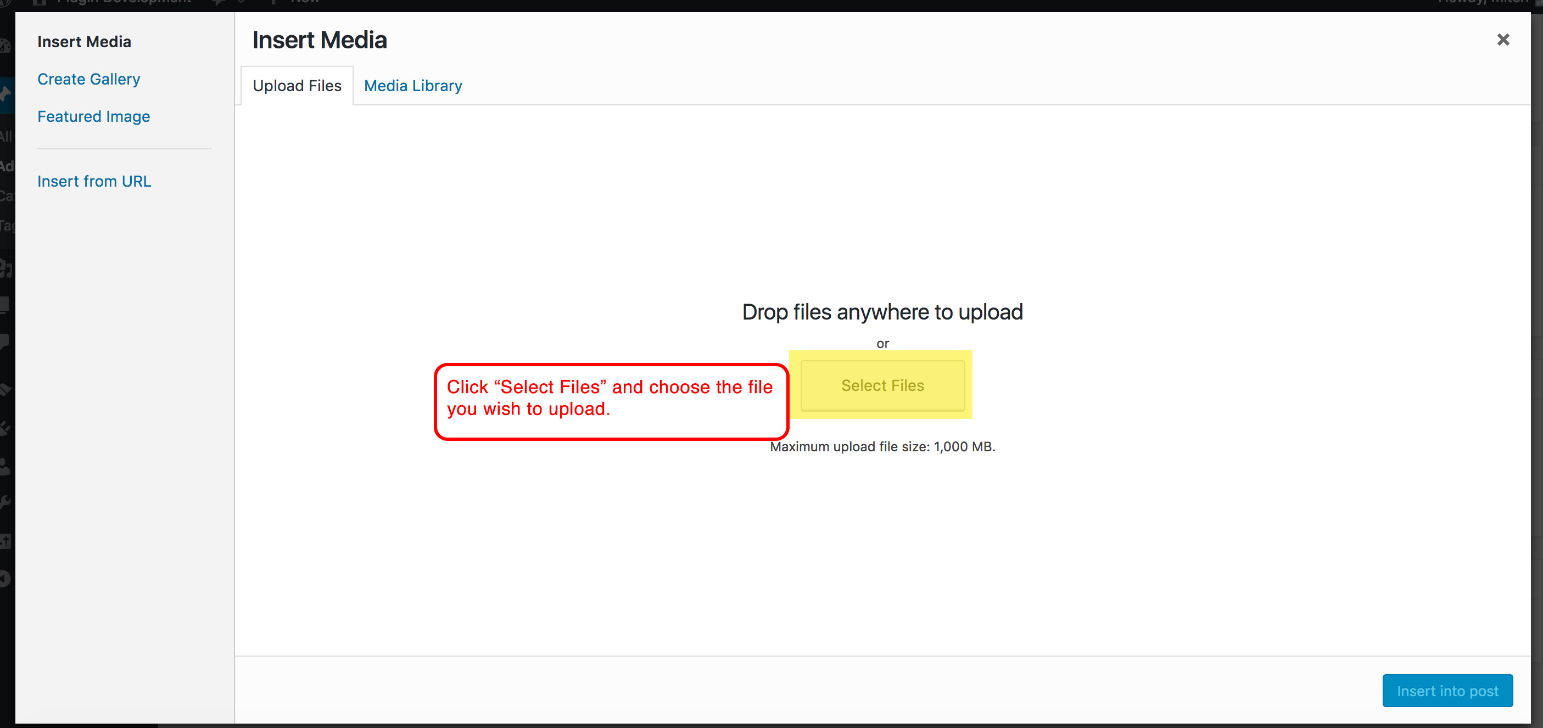Click the Collapse menu arrow icon
1543x728 pixels.
point(5,578)
